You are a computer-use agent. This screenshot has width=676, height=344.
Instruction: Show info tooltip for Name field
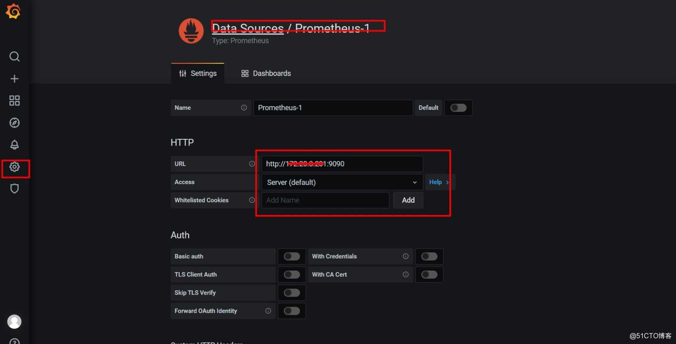pos(244,108)
